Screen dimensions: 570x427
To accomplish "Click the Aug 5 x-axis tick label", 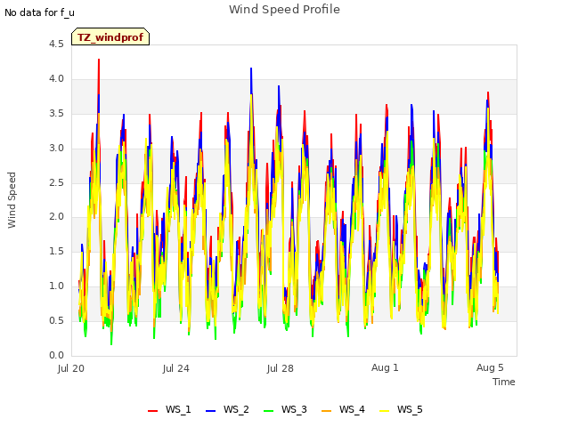I will (490, 367).
